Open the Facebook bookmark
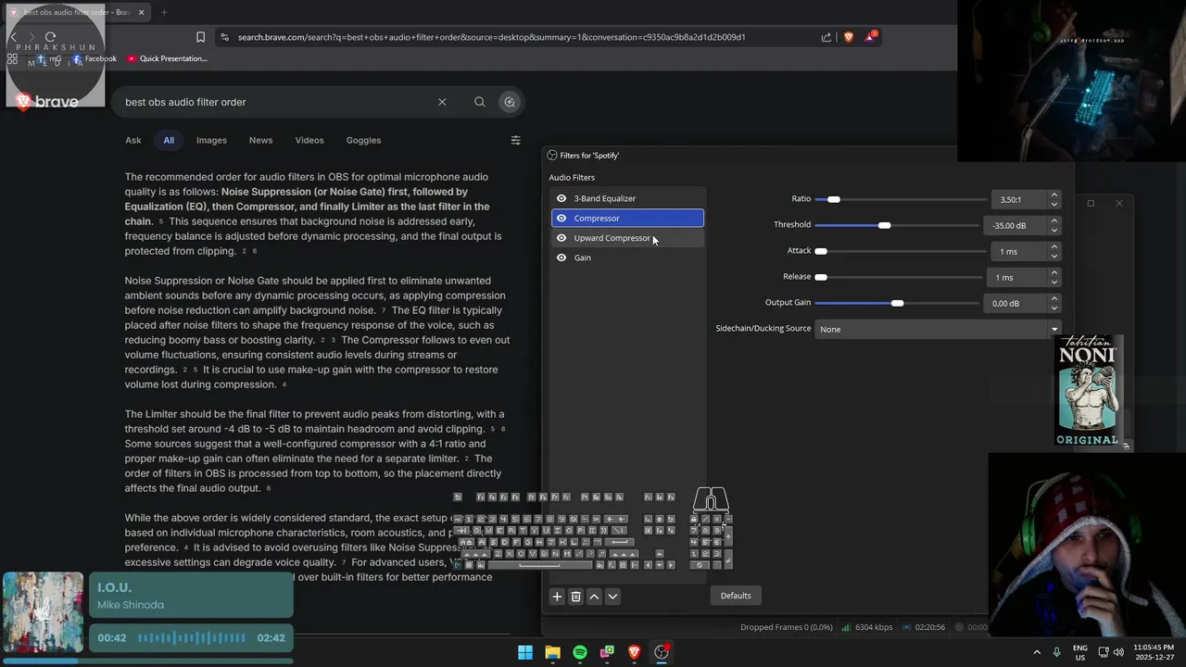Viewport: 1186px width, 667px height. tap(95, 58)
